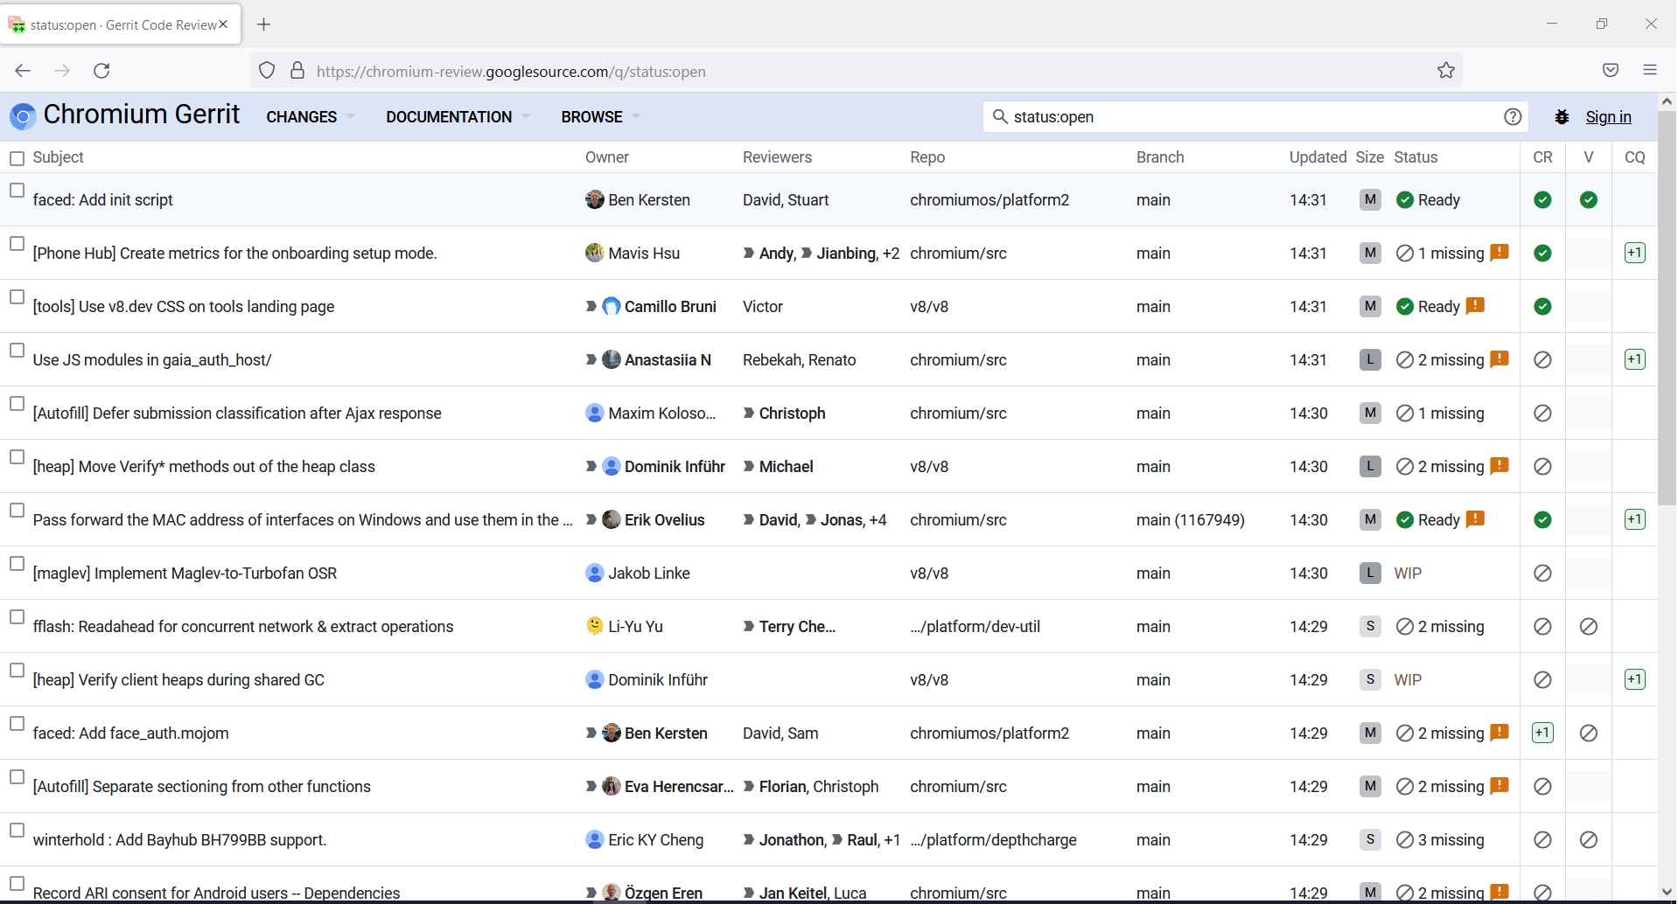The width and height of the screenshot is (1678, 904).
Task: Click the CQ +1 label on heap Verify client heaps row
Action: pyautogui.click(x=1634, y=679)
